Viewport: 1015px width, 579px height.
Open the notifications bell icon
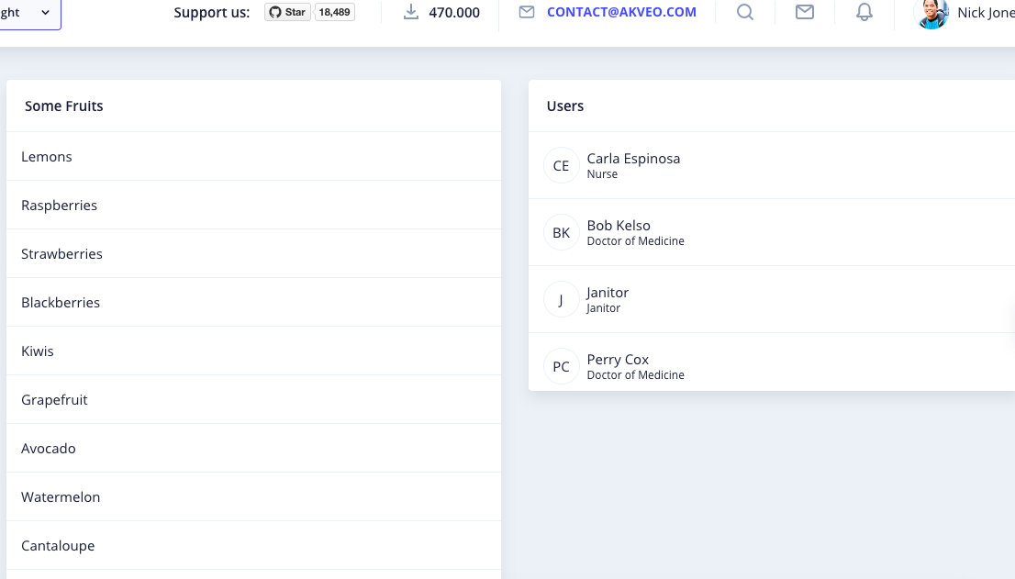[x=864, y=13]
